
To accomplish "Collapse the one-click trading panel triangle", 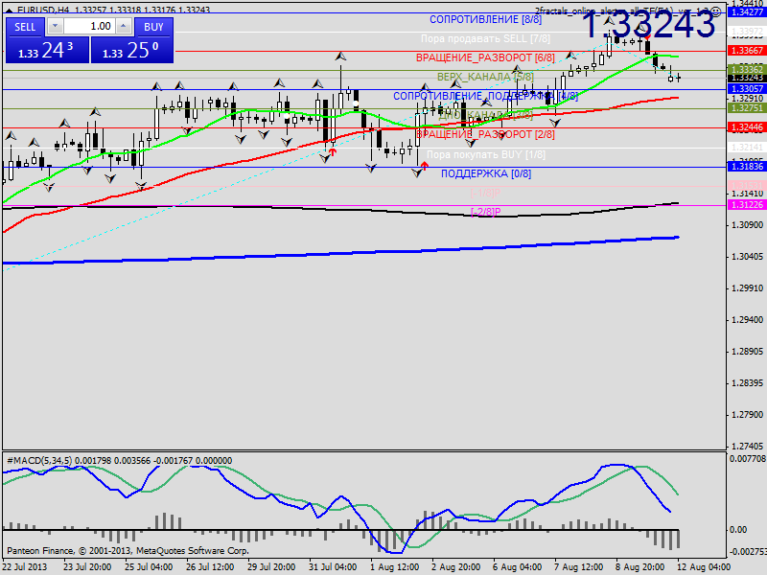I will 9,10.
